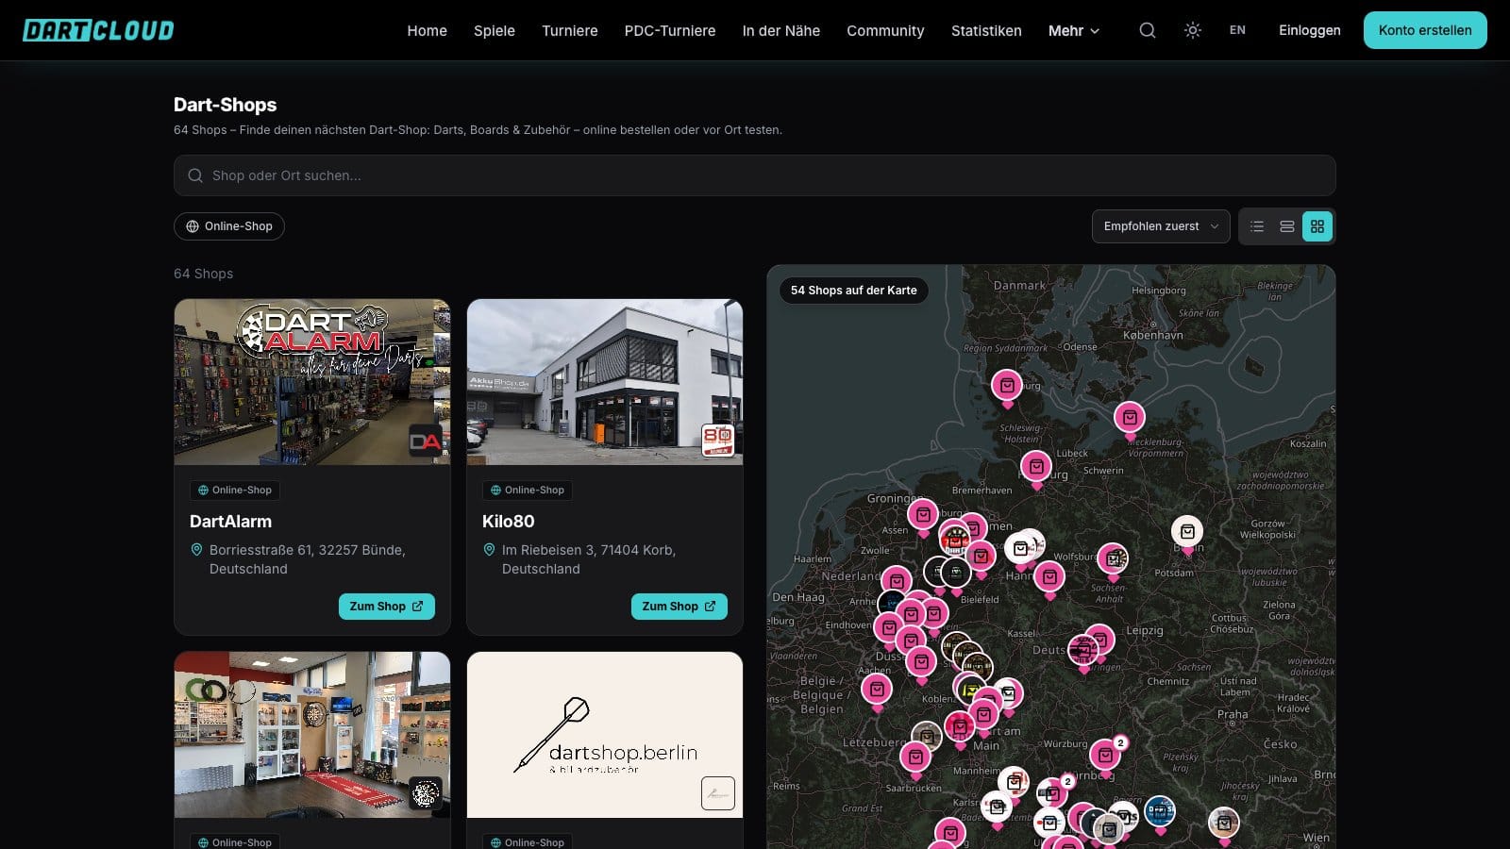The image size is (1510, 849).
Task: Click Einloggen link
Action: point(1310,30)
